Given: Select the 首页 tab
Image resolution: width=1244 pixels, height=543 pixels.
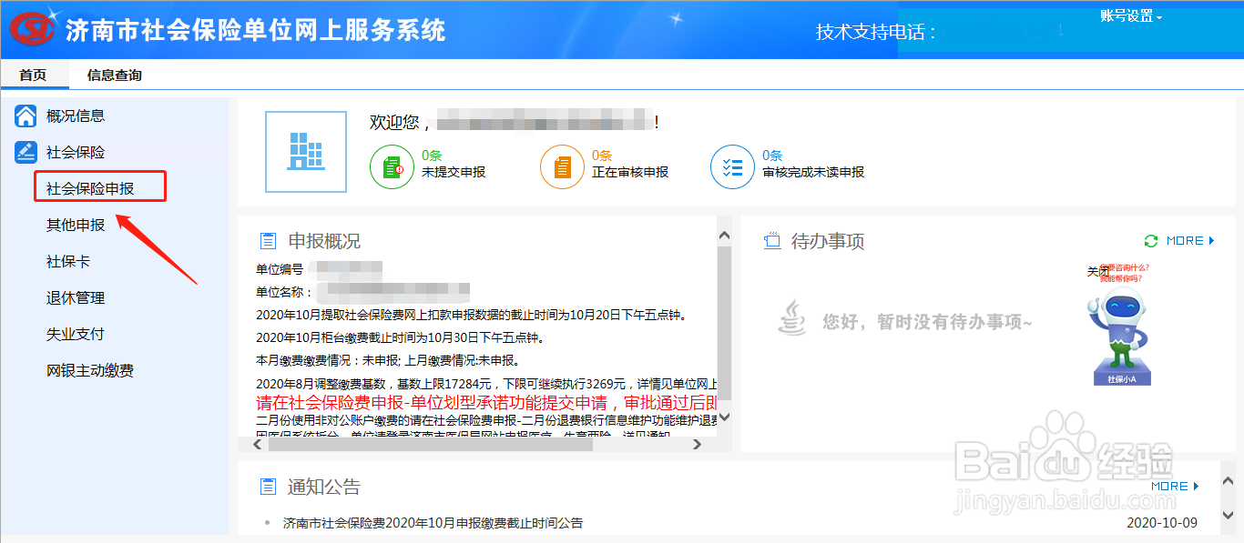Looking at the screenshot, I should click(x=35, y=75).
